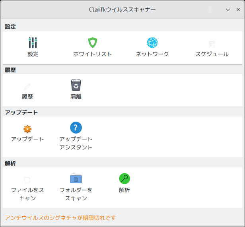The image size is (245, 227).
Task: Open アップデートアシスタント question mark icon
Action: (x=76, y=128)
